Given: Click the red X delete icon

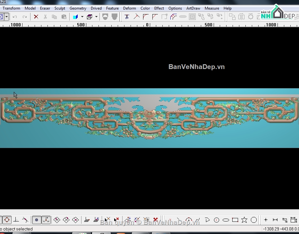Looking at the screenshot, I should click(36, 17).
